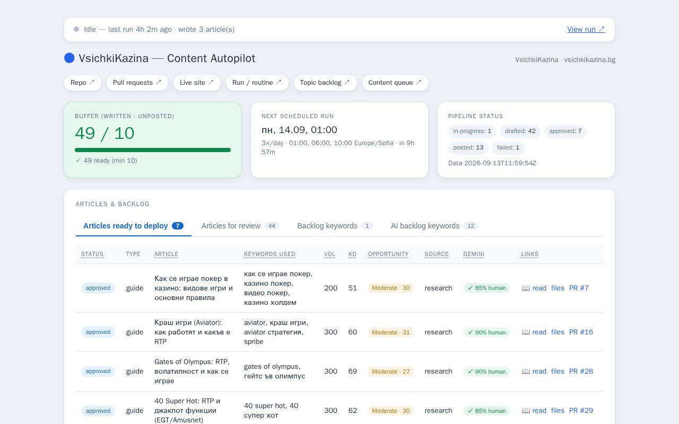Open the View run link
This screenshot has height=424, width=679.
click(586, 29)
